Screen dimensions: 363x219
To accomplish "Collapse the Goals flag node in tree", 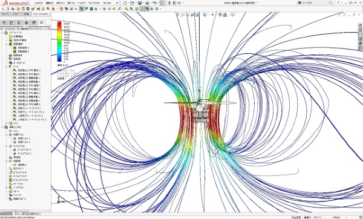I will click(7, 67).
